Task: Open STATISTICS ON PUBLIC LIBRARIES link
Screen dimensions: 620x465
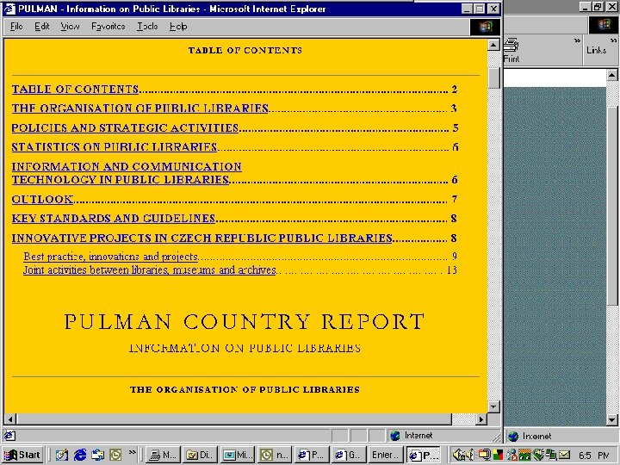Action: (115, 147)
